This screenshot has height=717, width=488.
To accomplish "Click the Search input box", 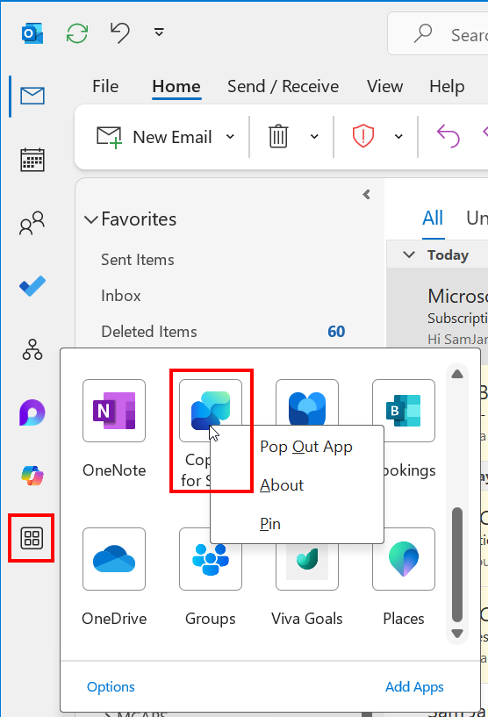I will (x=438, y=33).
